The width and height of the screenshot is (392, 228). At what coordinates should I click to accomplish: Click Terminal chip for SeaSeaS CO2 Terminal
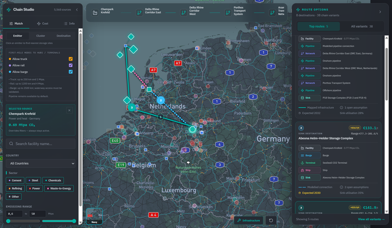click(x=309, y=163)
